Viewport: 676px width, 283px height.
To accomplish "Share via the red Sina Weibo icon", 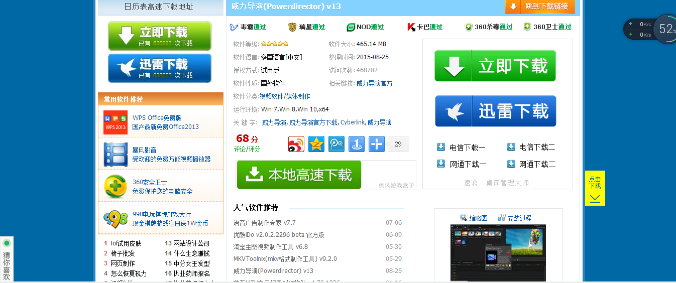I will (x=296, y=144).
